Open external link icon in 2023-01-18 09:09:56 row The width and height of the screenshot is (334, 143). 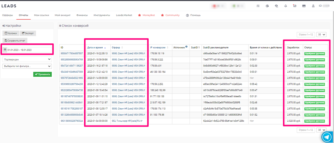tap(144, 59)
